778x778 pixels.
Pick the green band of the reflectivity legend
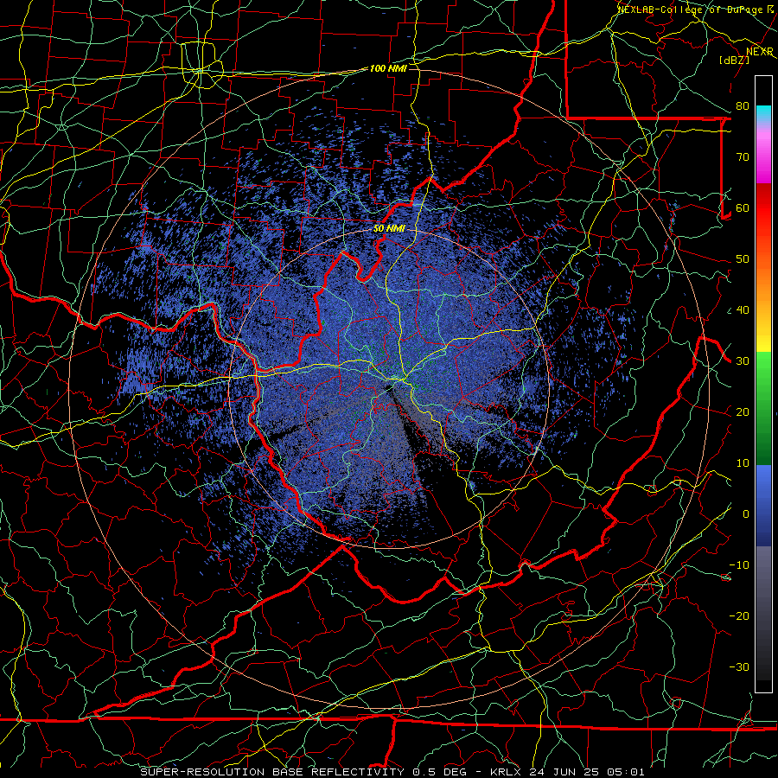point(763,408)
